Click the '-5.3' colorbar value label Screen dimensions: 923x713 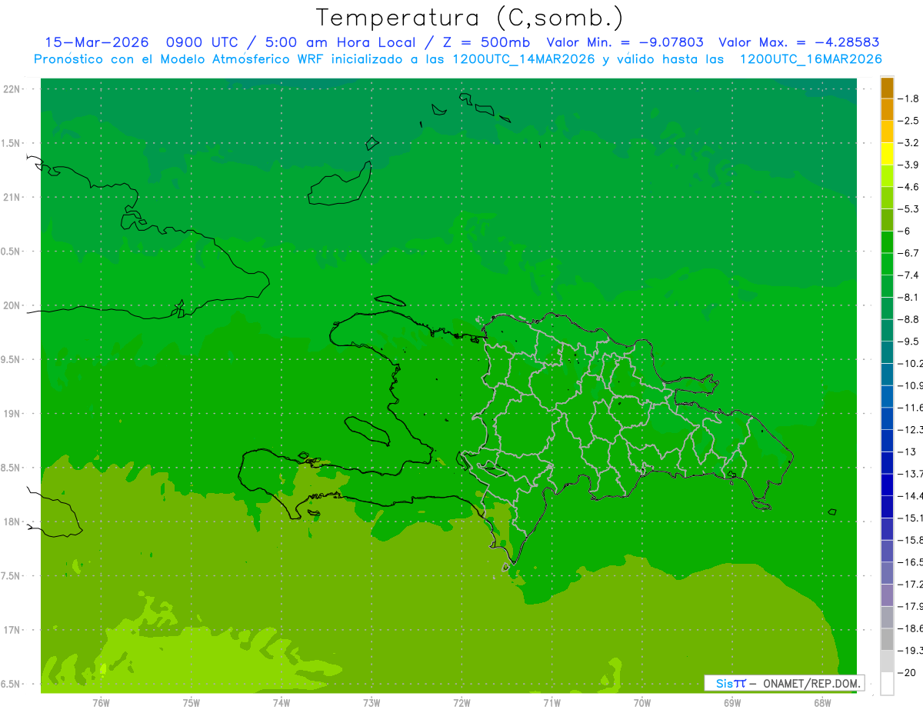point(909,208)
